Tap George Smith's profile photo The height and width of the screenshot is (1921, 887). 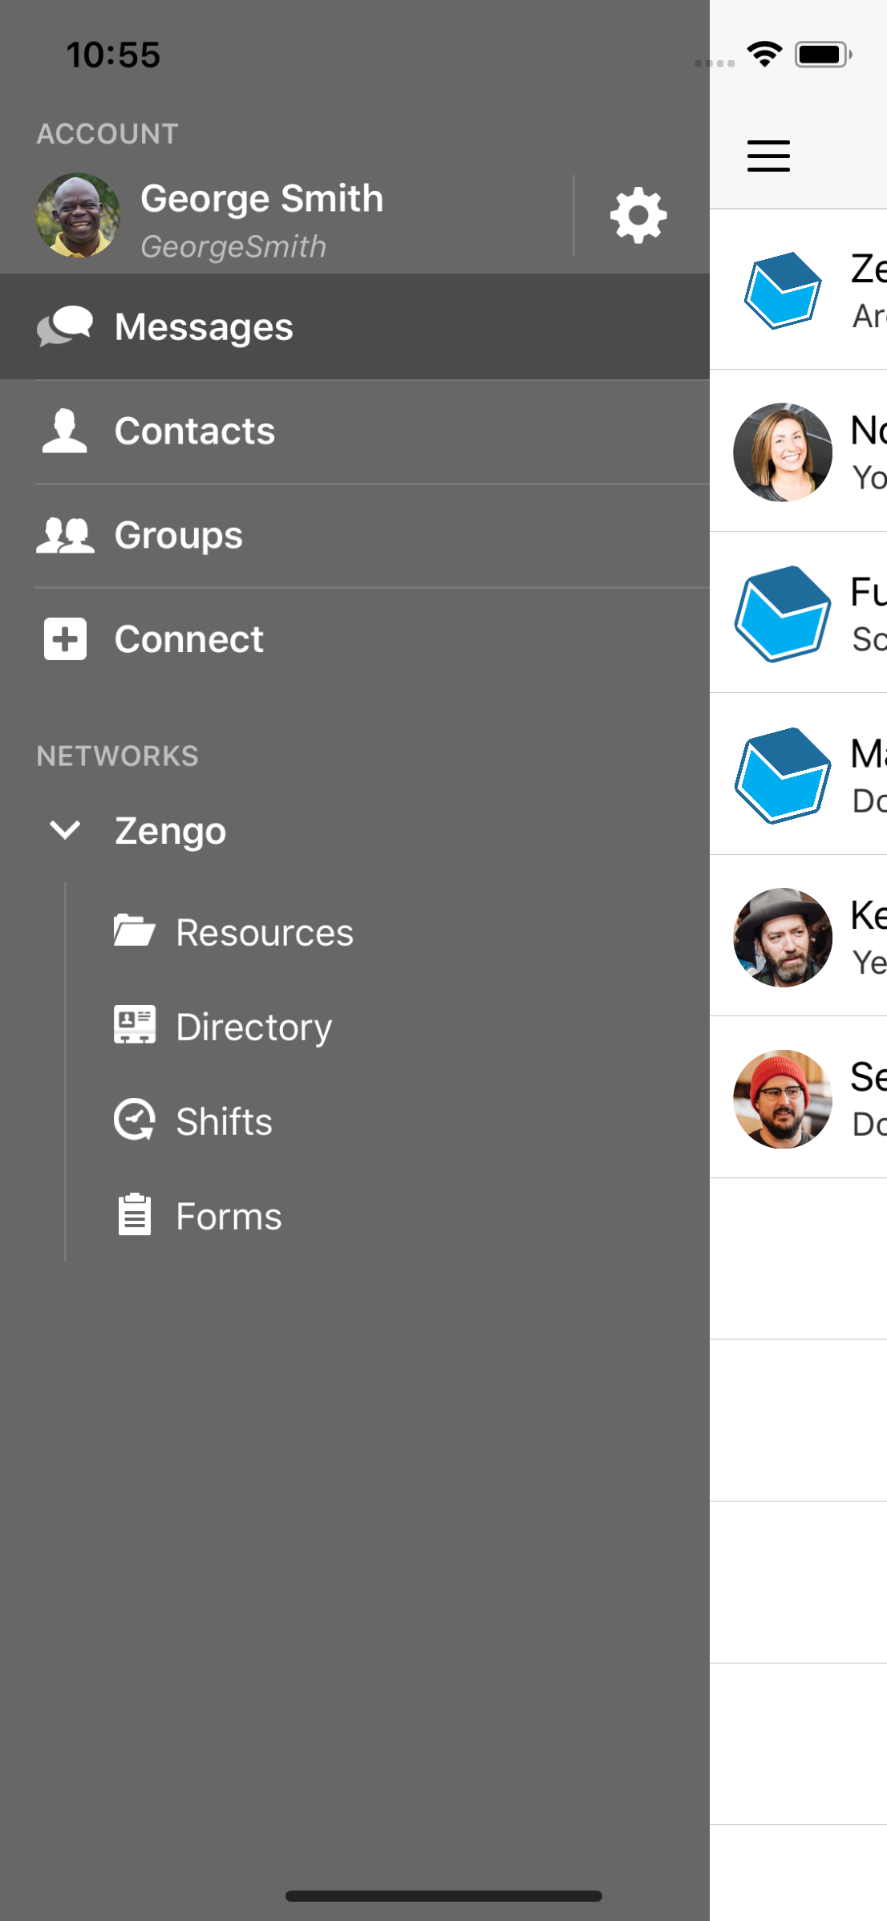[x=78, y=215]
